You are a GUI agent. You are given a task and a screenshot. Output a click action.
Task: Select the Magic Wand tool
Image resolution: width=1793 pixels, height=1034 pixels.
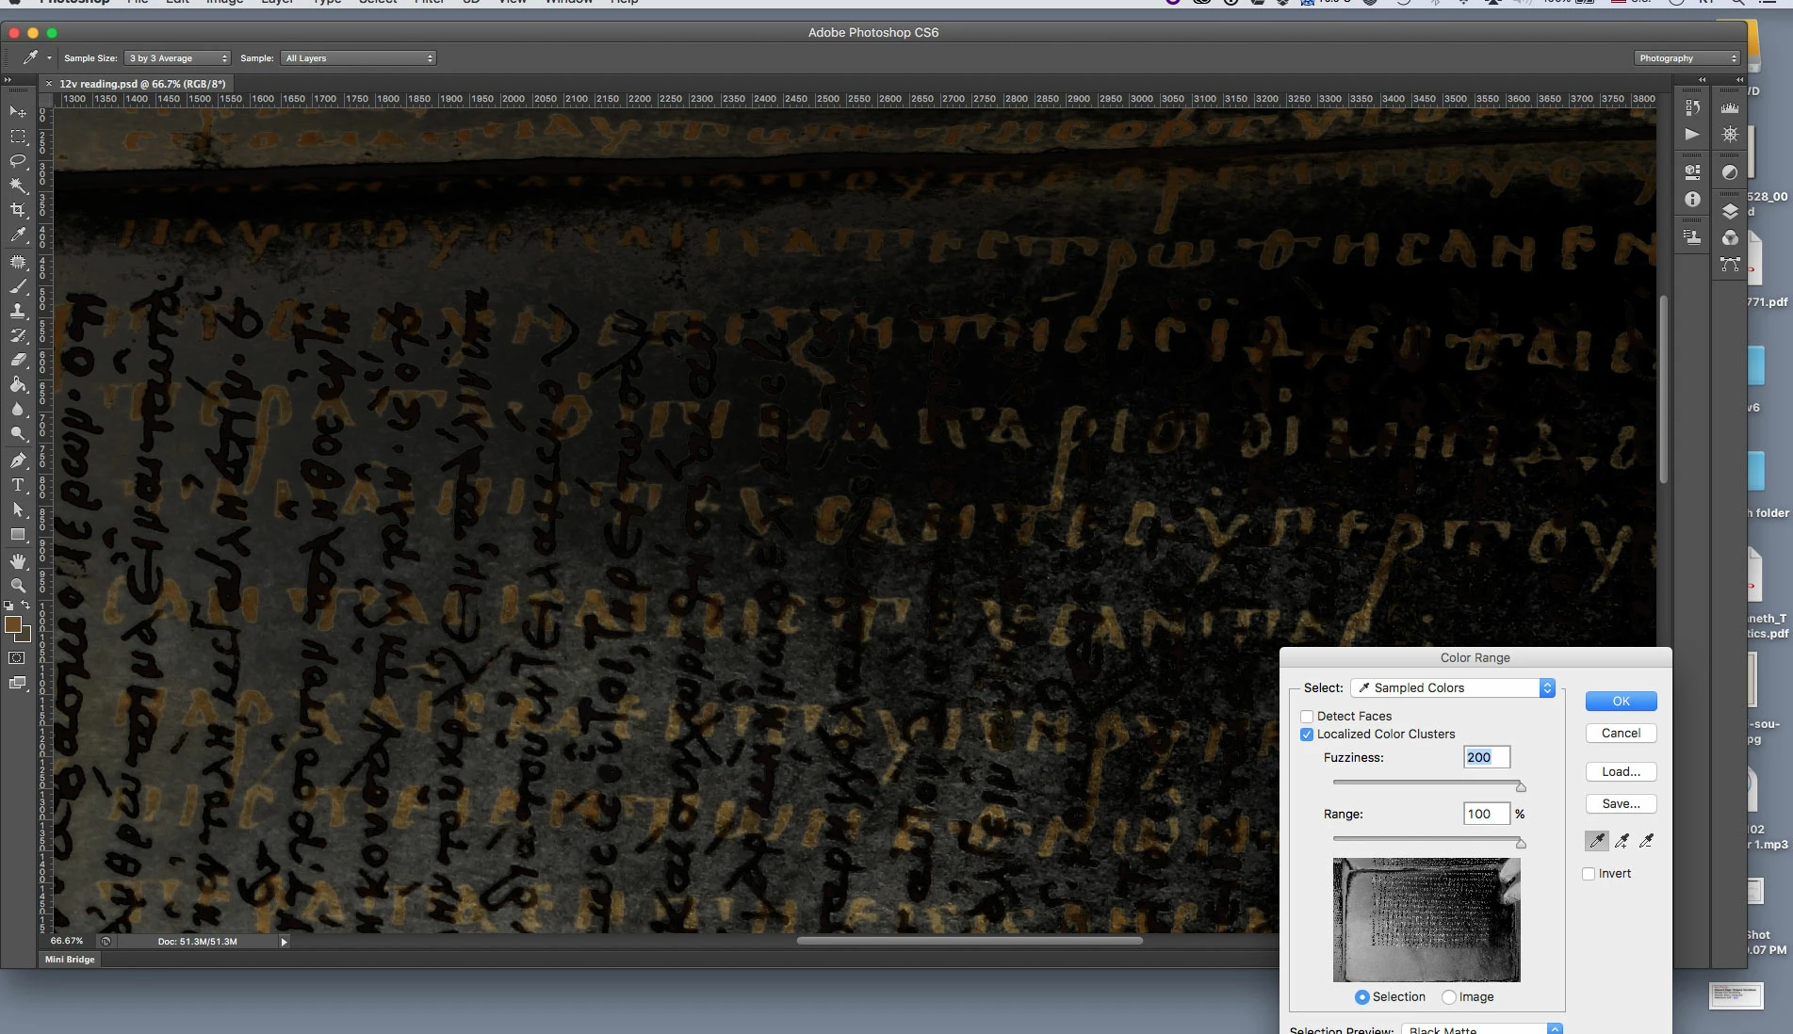point(17,186)
